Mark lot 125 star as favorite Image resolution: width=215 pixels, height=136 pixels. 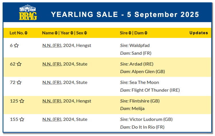point(22,101)
